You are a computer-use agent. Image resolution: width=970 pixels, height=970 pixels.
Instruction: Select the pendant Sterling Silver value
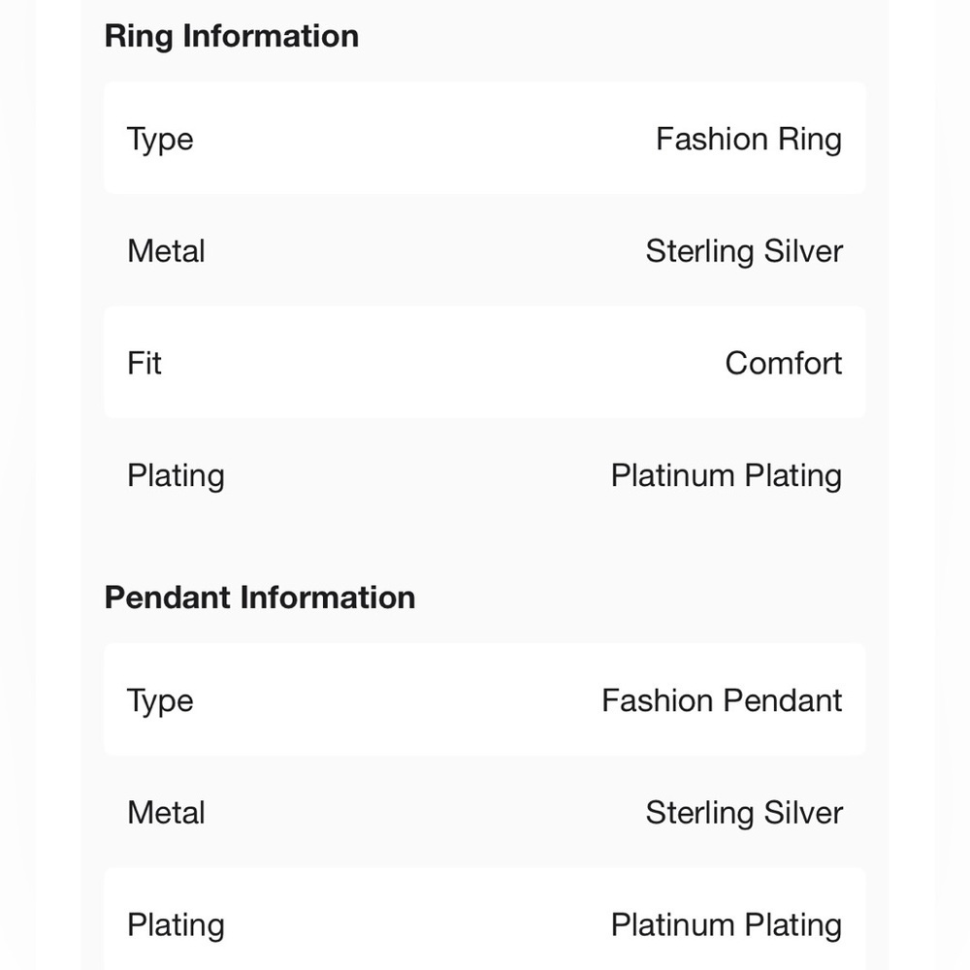click(744, 814)
